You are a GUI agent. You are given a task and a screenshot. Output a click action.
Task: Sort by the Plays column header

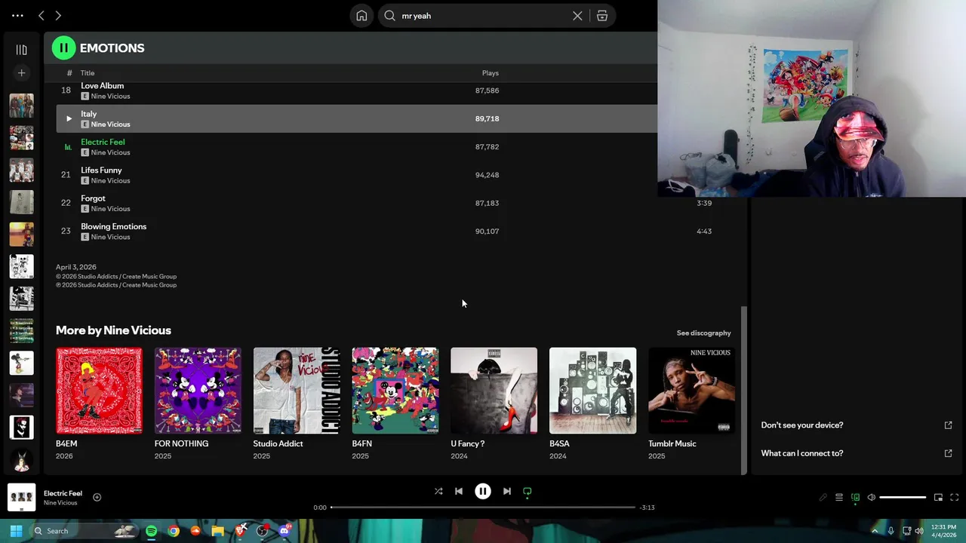click(x=491, y=73)
